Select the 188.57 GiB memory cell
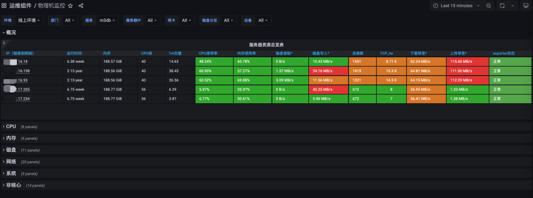Screen dimensions: 533x198 pos(118,62)
